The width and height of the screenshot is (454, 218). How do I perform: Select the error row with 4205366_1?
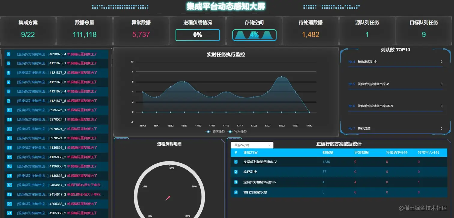(56, 204)
